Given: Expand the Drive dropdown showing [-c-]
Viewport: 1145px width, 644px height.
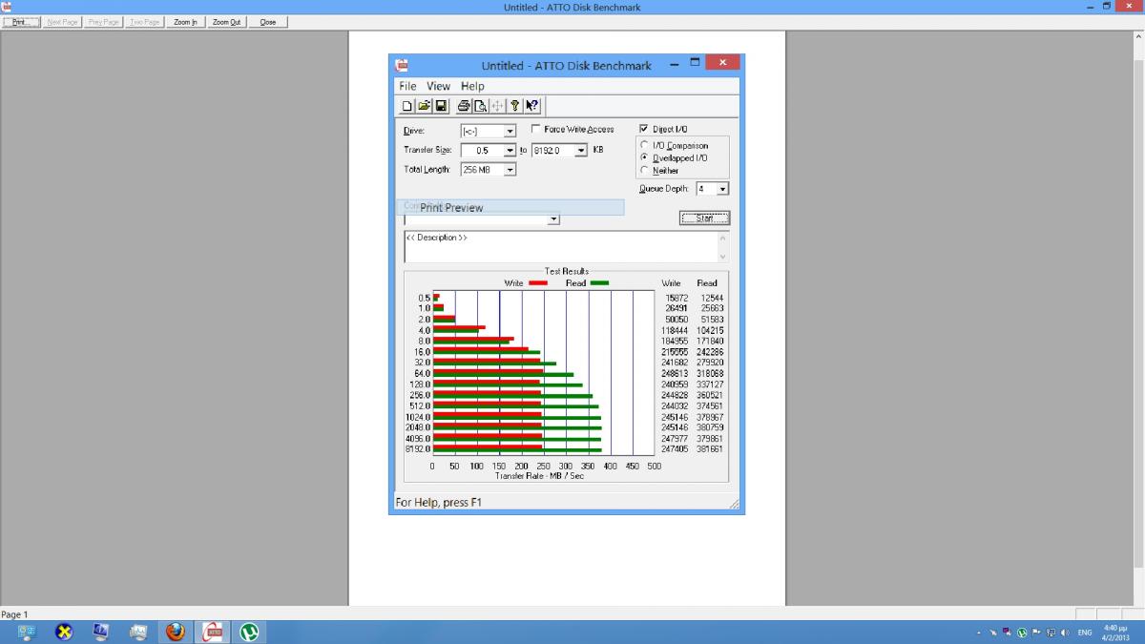Looking at the screenshot, I should (510, 132).
